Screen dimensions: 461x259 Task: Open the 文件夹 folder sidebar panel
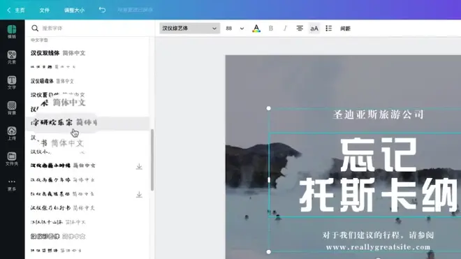coord(12,158)
